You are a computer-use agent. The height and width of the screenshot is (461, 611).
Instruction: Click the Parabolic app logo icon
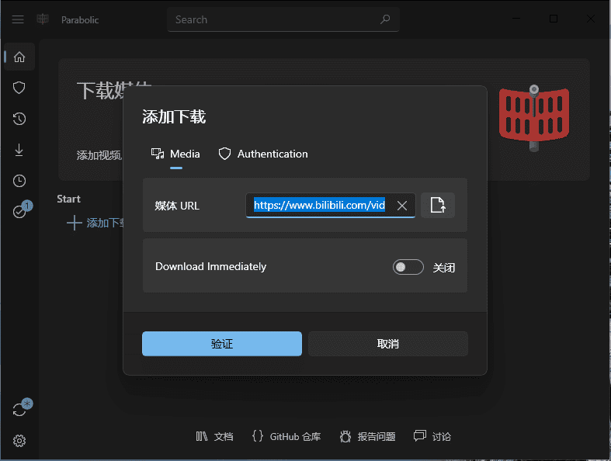point(43,19)
